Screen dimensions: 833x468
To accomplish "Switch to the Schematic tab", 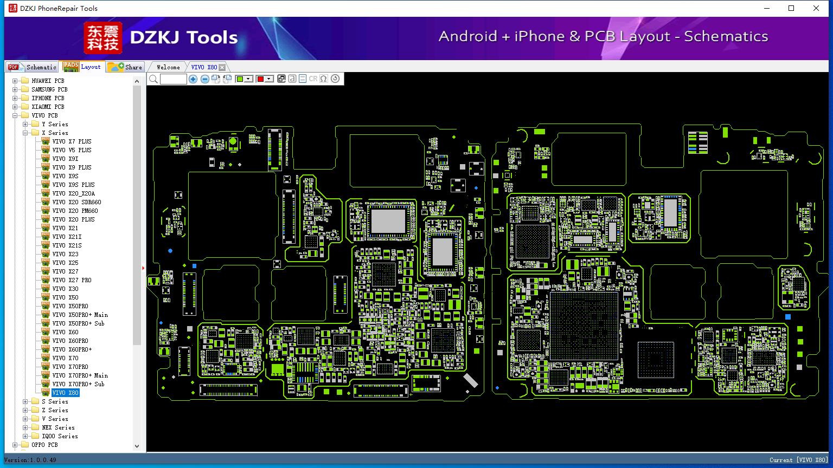I will (32, 67).
